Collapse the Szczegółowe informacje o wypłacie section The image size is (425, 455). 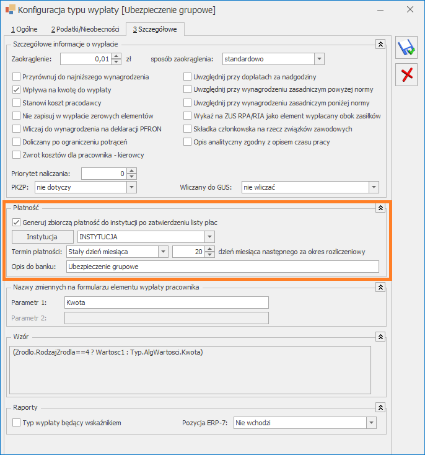tap(380, 44)
